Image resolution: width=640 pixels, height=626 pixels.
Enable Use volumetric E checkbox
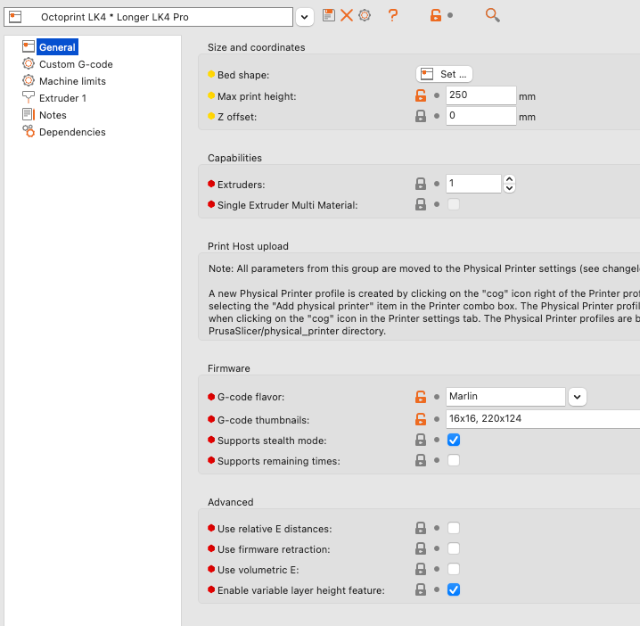(x=454, y=569)
